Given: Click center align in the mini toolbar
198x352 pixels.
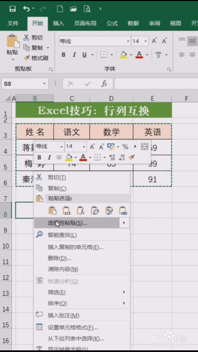Looking at the screenshot, I should (59, 157).
